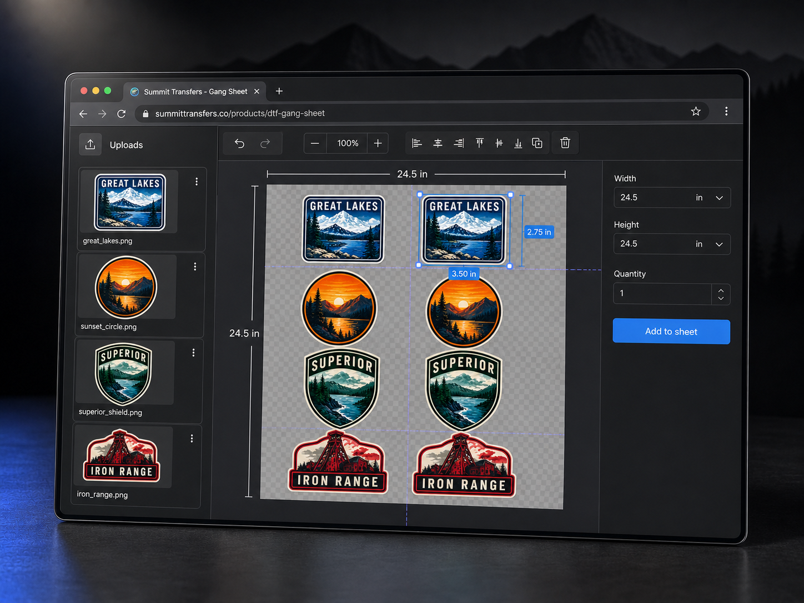Zoom out with the minus button
Image resolution: width=804 pixels, height=603 pixels.
click(315, 143)
